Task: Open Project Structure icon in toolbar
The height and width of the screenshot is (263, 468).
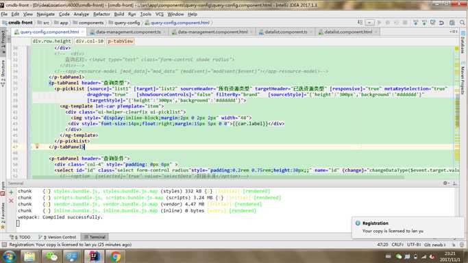Action: [452, 23]
